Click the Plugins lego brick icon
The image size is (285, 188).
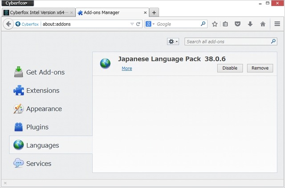(x=19, y=127)
